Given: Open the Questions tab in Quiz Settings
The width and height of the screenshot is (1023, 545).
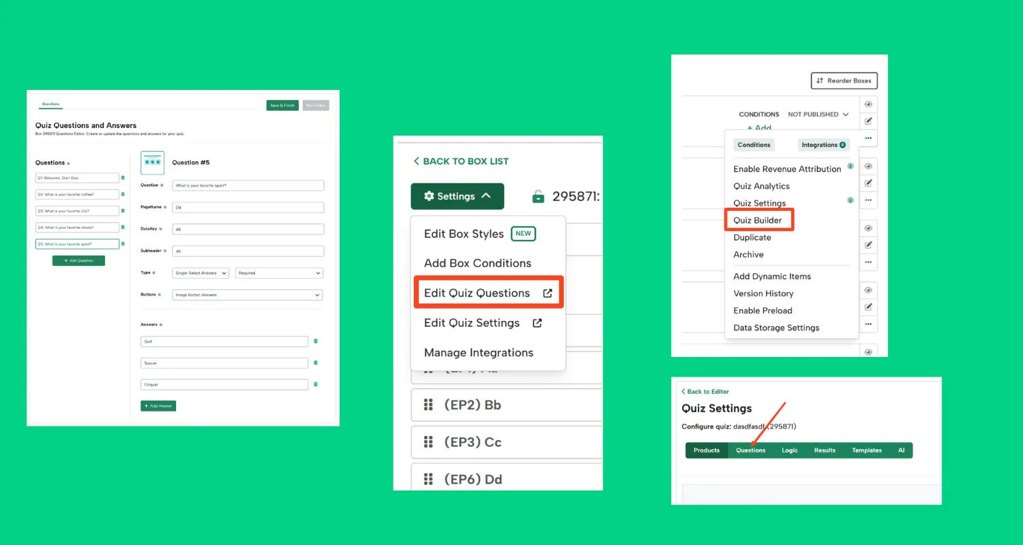Looking at the screenshot, I should coord(750,450).
